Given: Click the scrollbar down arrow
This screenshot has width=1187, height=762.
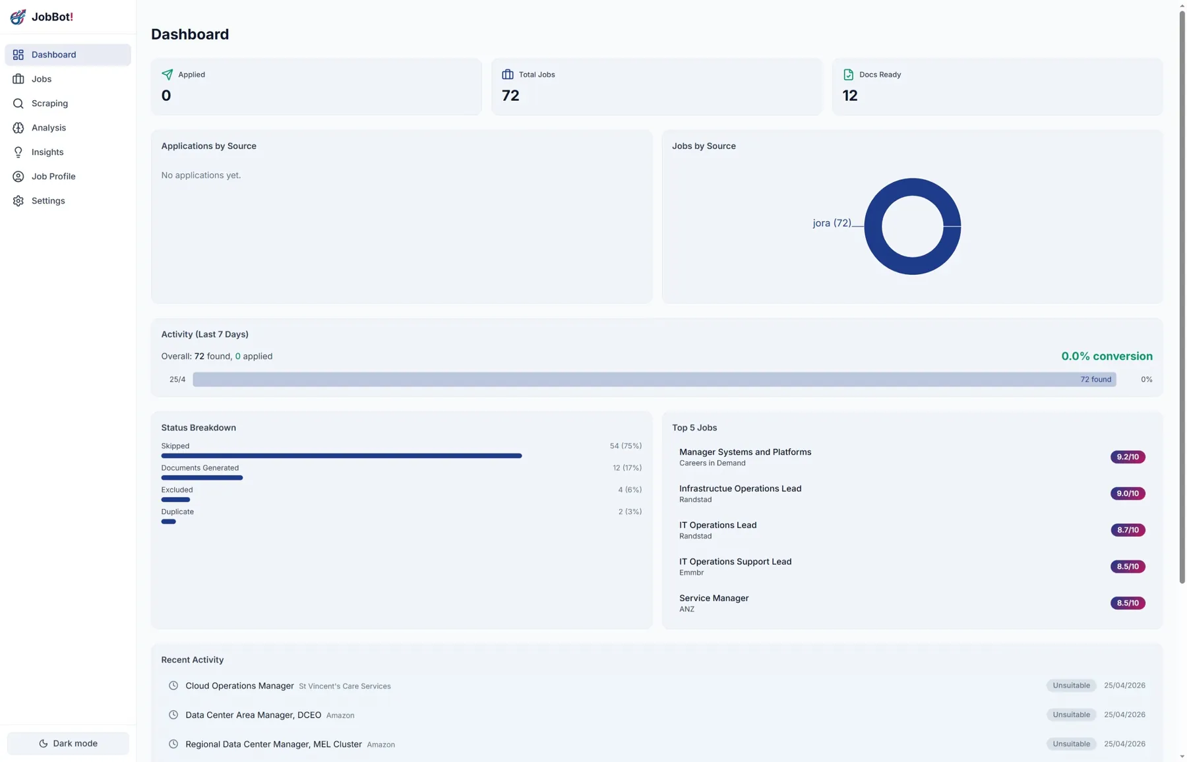Looking at the screenshot, I should (x=1182, y=757).
